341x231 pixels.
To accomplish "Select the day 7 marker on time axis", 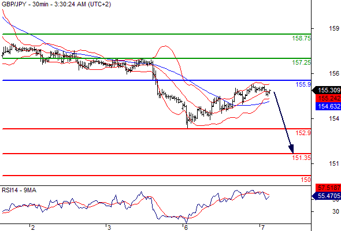I will pos(263,228).
